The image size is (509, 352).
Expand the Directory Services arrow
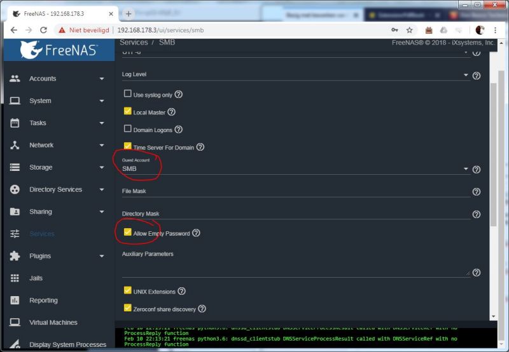[102, 189]
